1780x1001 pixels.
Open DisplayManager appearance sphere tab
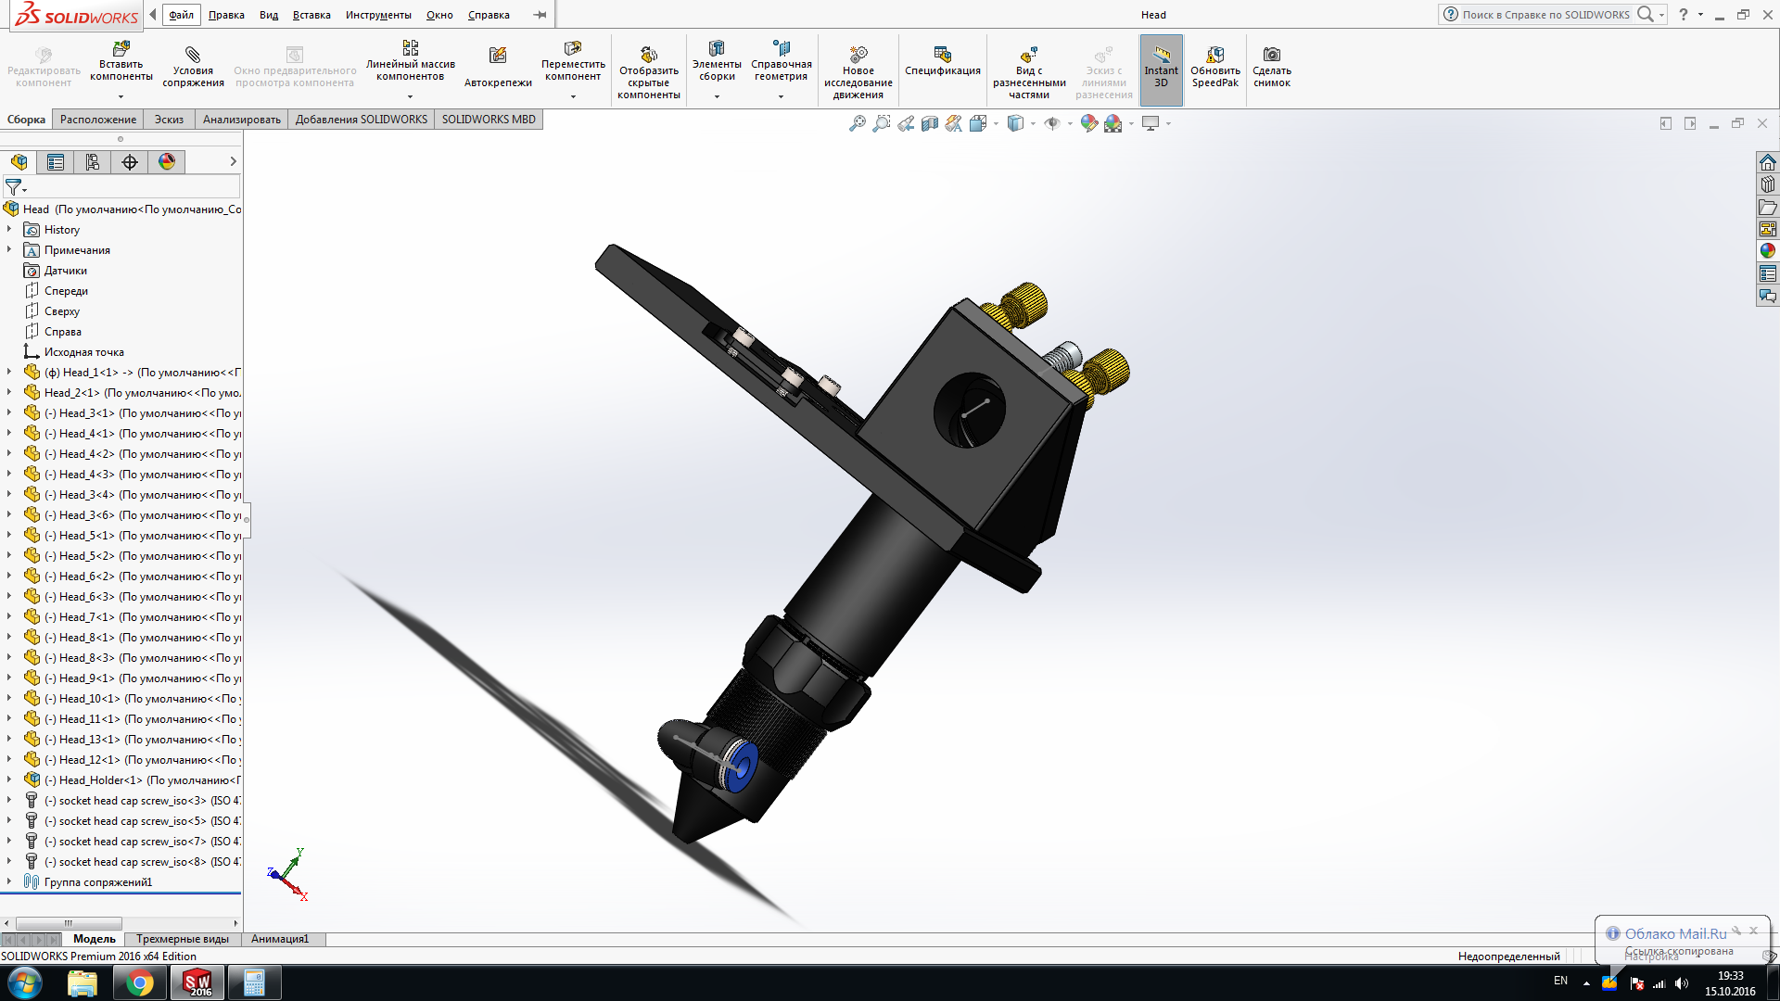(167, 162)
